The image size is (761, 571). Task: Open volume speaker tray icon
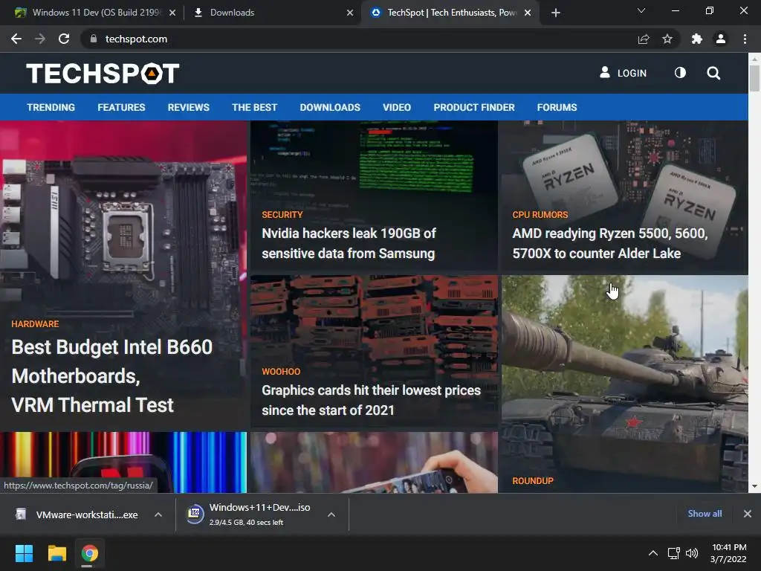click(692, 553)
